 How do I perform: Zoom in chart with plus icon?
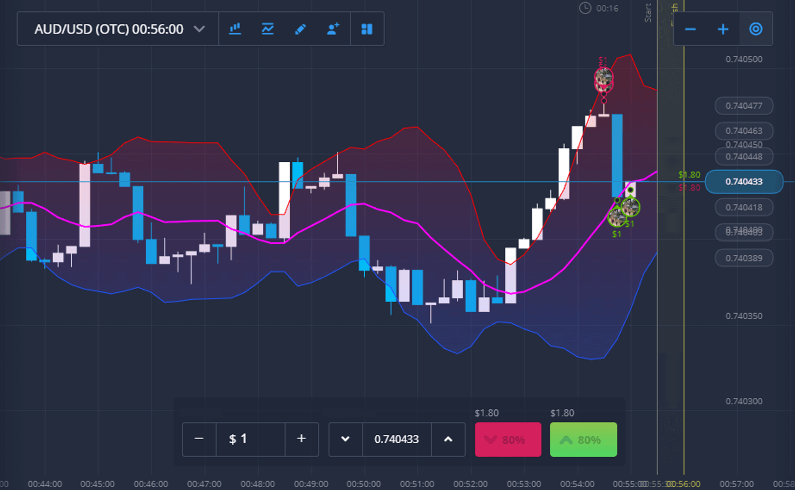pyautogui.click(x=723, y=29)
